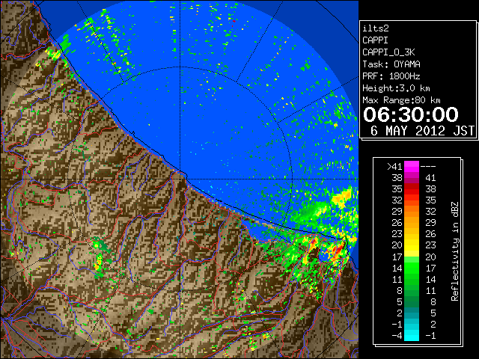Click the 'ilts2' label in info box

(x=376, y=28)
